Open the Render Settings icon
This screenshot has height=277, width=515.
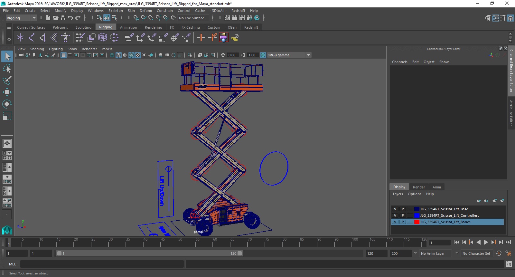[249, 18]
